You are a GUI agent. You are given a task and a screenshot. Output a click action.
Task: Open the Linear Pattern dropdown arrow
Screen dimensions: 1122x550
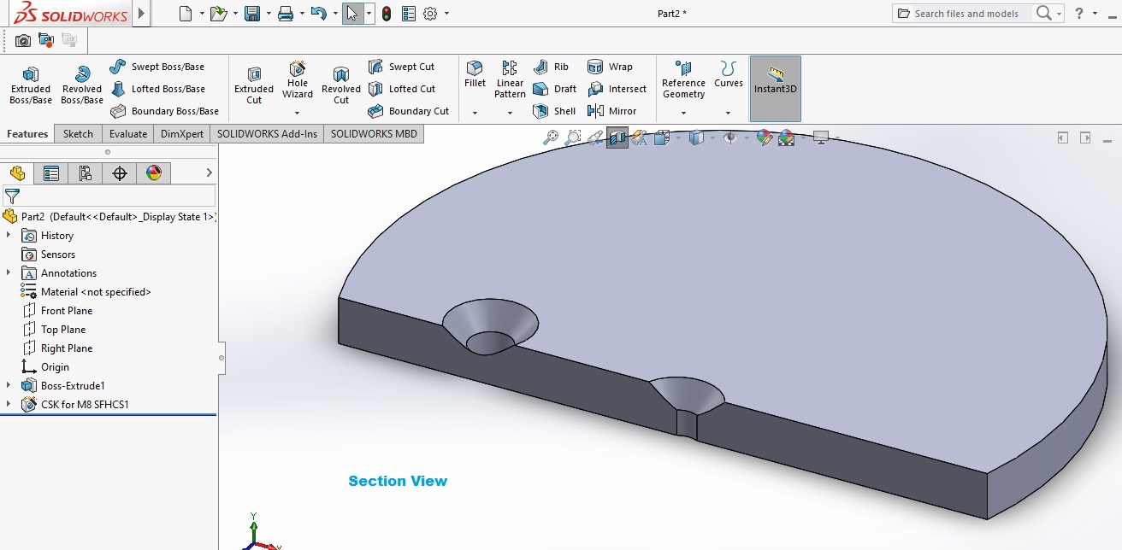pos(510,113)
